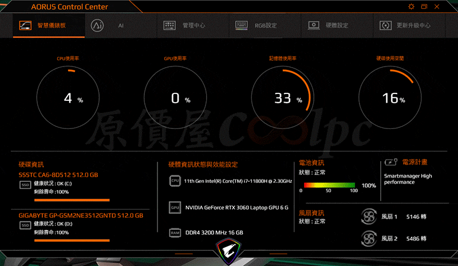The width and height of the screenshot is (458, 266).
Task: Click the CPU usage gauge showing 4%
Action: [x=68, y=97]
